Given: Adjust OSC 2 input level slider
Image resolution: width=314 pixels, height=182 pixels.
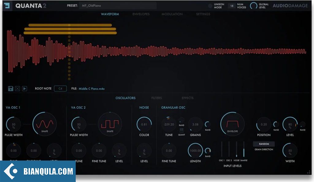Looking at the screenshot, I should click(x=229, y=149).
